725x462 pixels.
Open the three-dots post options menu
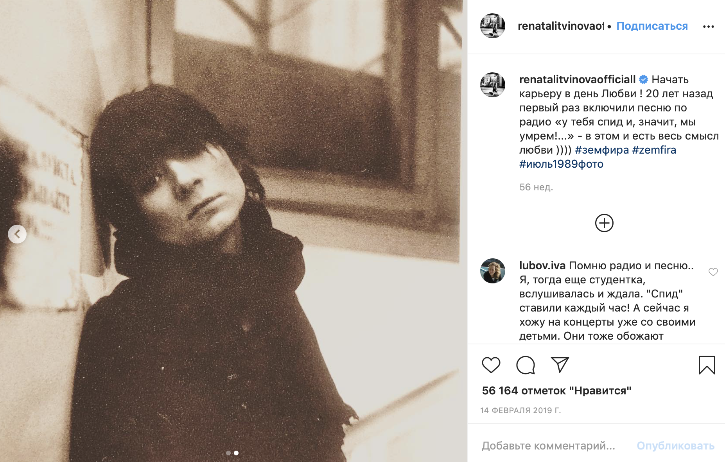coord(708,27)
